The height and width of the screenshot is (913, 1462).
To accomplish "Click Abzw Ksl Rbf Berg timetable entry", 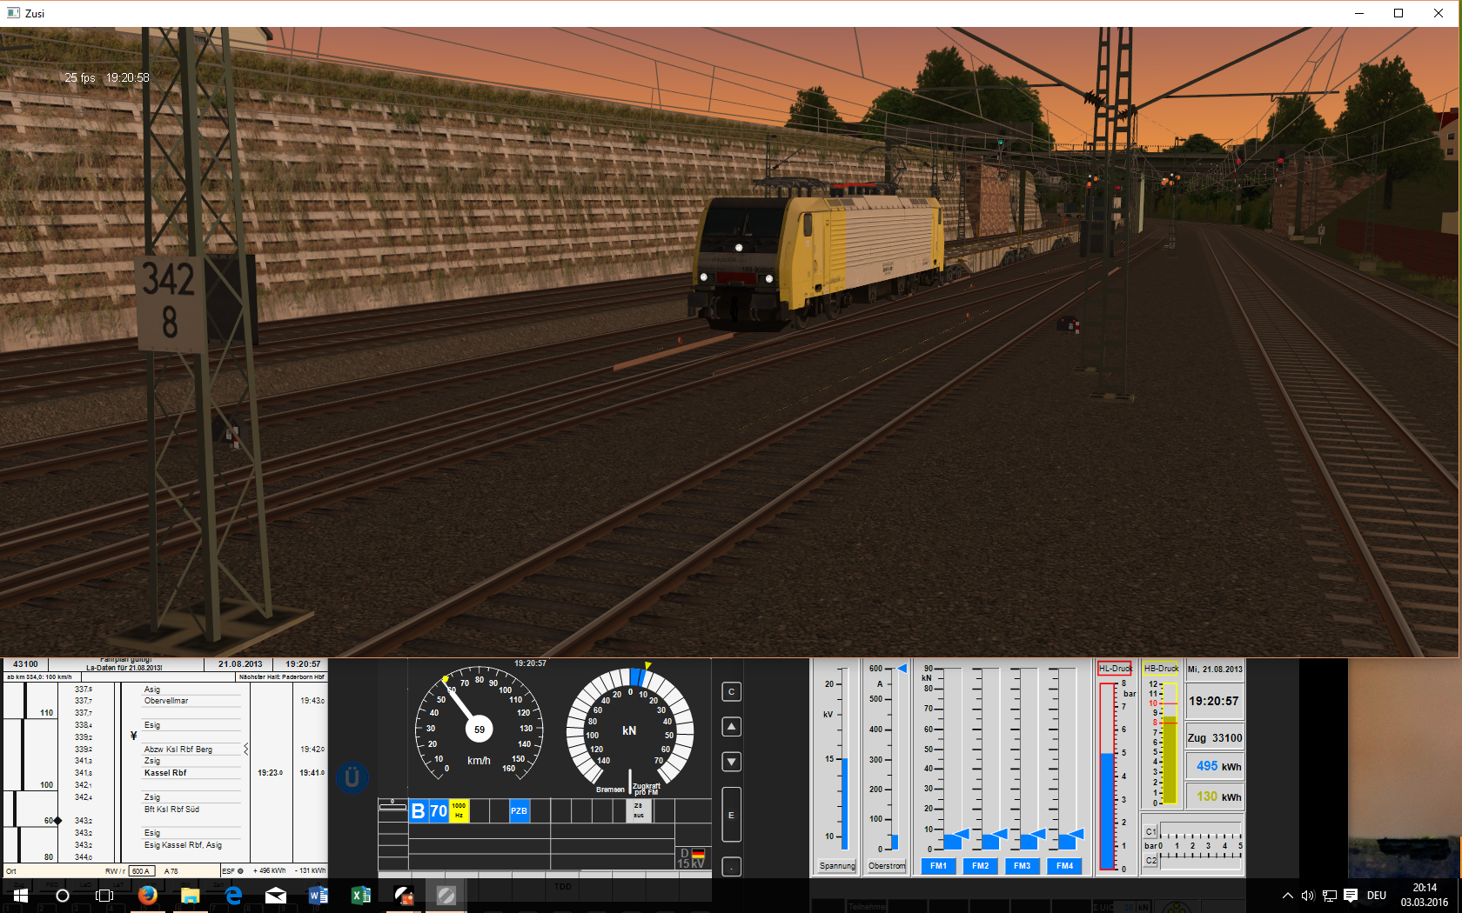I will (x=178, y=749).
